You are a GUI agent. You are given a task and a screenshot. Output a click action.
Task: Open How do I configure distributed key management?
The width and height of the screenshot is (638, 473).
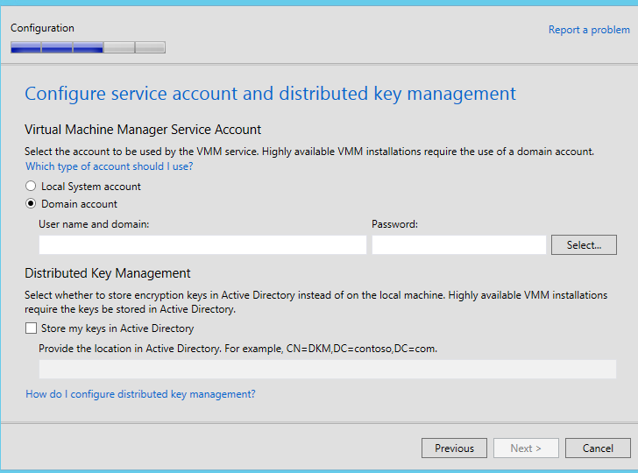click(140, 394)
